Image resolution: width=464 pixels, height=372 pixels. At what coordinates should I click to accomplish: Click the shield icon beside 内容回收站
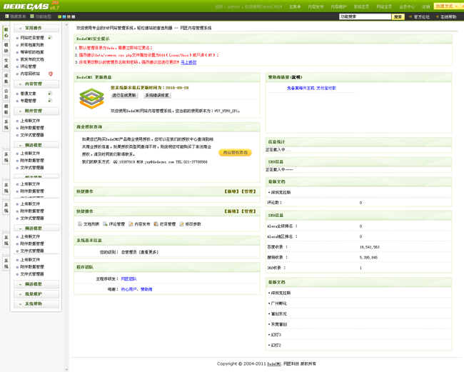click(50, 74)
